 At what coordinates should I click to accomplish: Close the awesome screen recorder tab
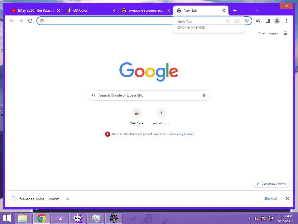pos(169,10)
